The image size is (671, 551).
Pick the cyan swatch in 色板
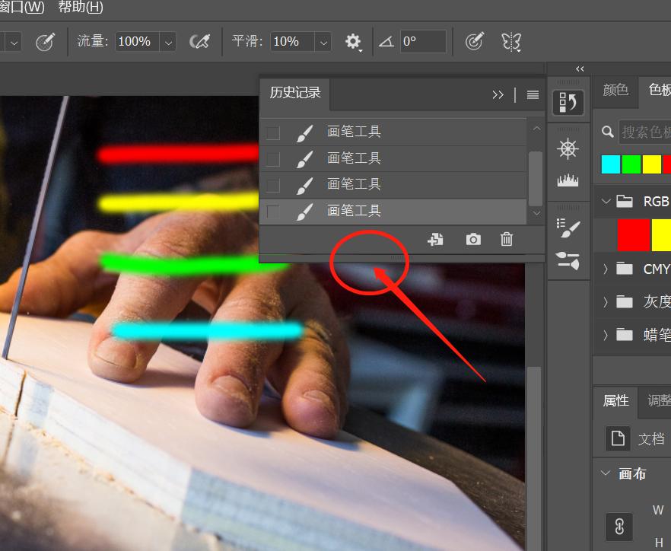click(611, 164)
